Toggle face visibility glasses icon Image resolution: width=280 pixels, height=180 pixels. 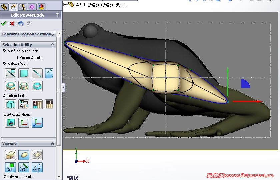click(11, 167)
